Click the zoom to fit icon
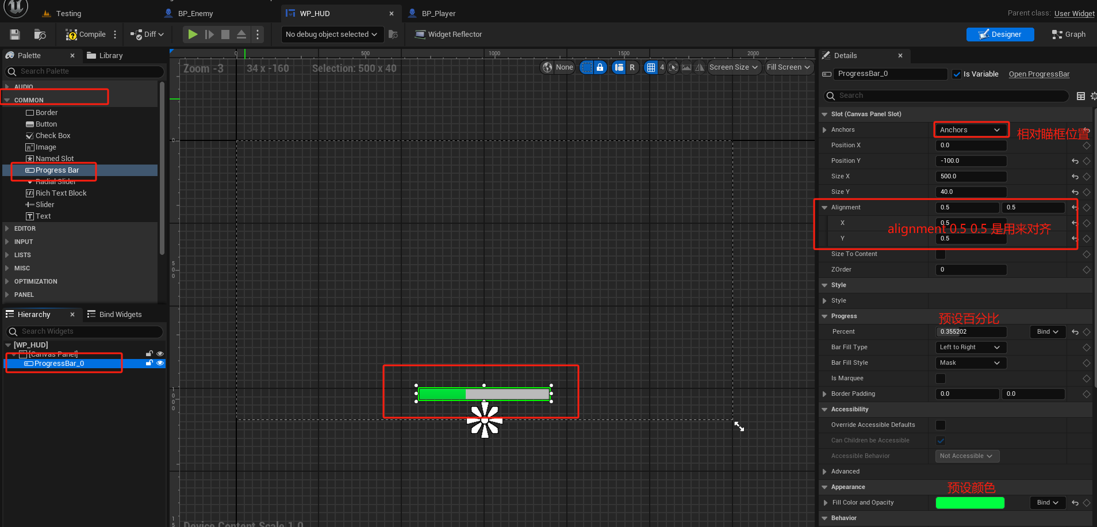 point(673,67)
